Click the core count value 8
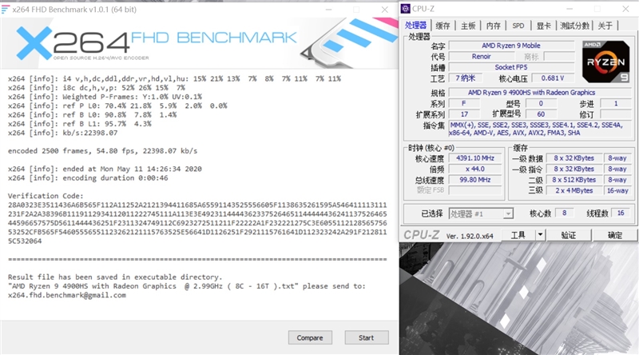This screenshot has height=355, width=639. click(565, 213)
